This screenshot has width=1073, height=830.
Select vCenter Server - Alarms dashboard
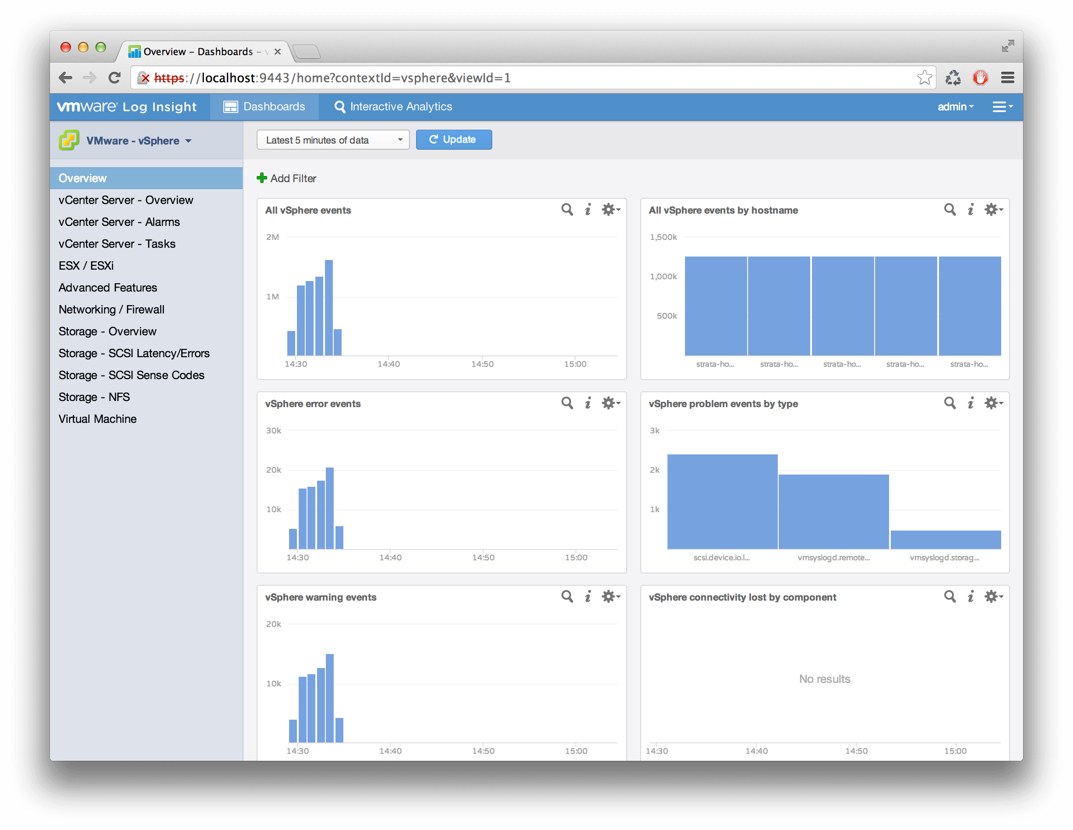[119, 222]
